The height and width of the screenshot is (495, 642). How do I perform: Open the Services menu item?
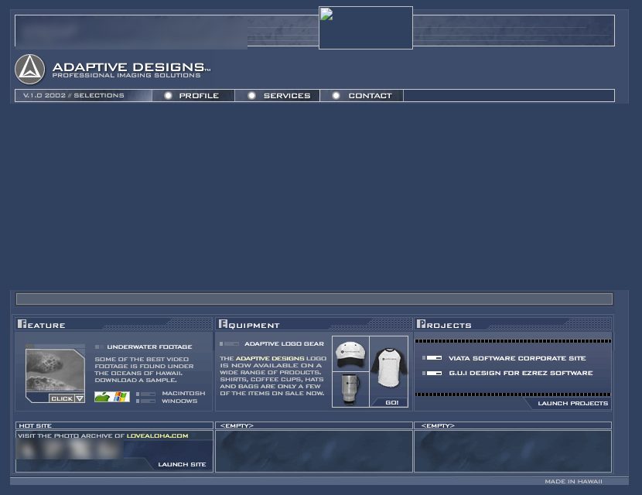287,96
